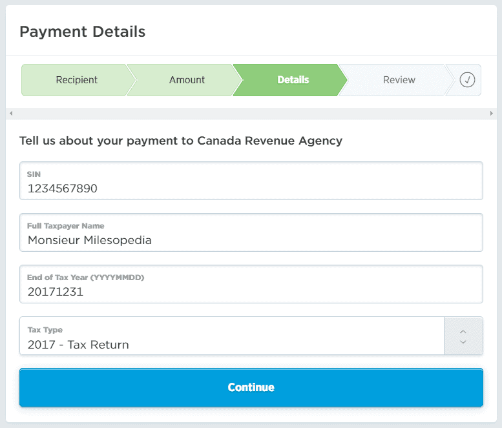Edit the End of Tax Year field
The image size is (502, 428).
[x=251, y=285]
